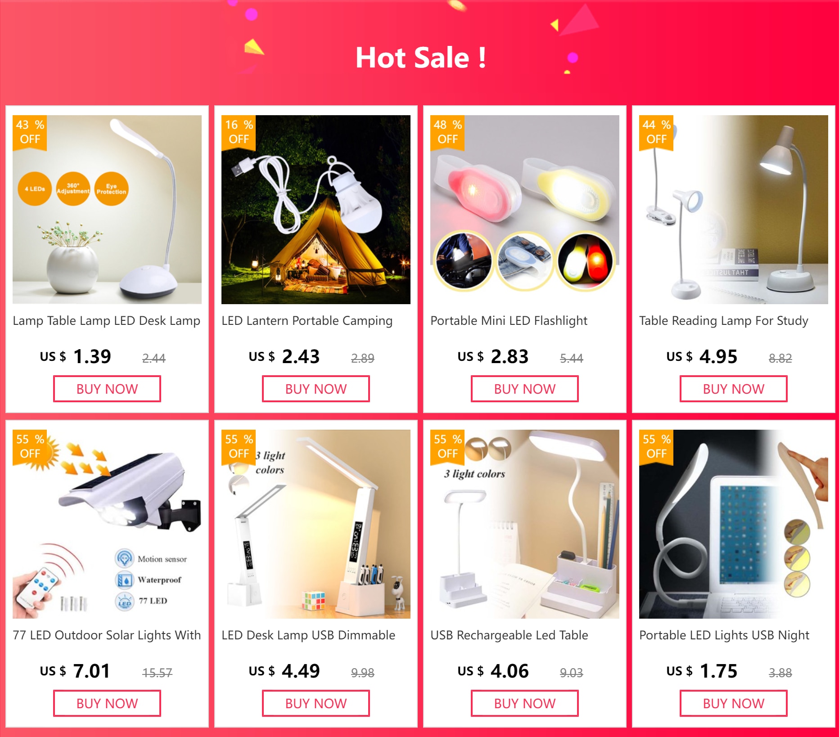Click the 16% OFF badge on the camping lantern

tap(239, 132)
